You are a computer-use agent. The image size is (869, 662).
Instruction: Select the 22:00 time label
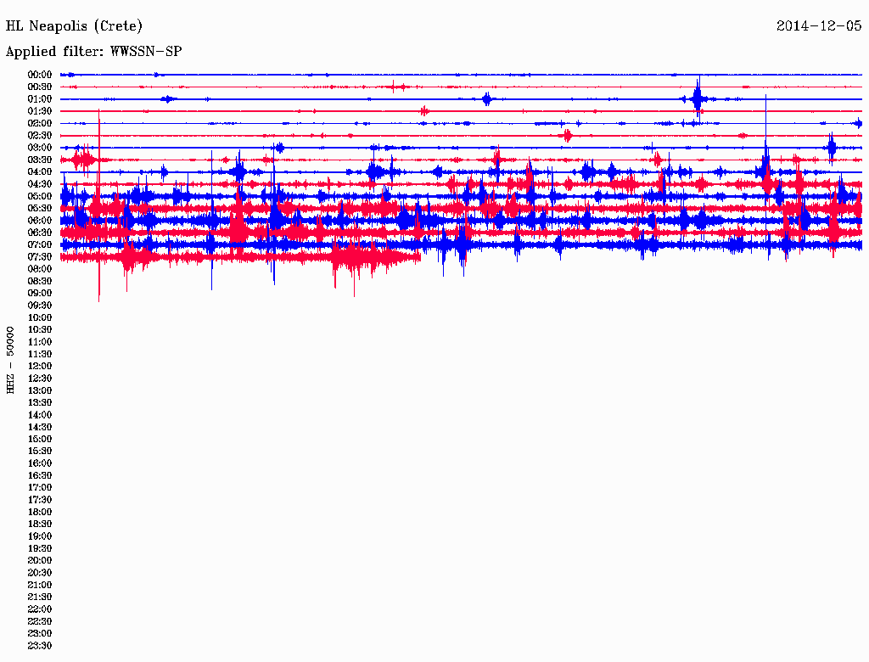[x=40, y=609]
